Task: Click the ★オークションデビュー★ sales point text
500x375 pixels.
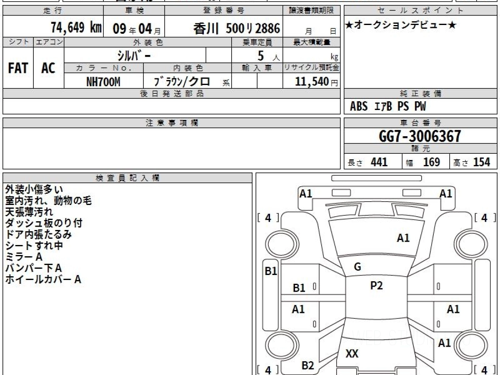Action: click(401, 25)
